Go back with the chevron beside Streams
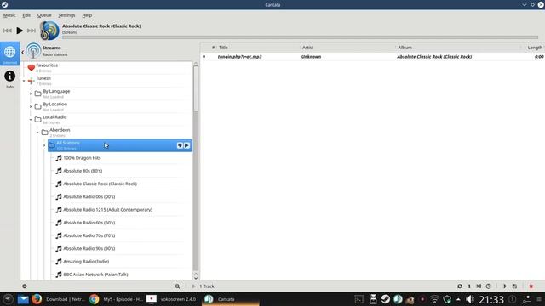 [23, 52]
